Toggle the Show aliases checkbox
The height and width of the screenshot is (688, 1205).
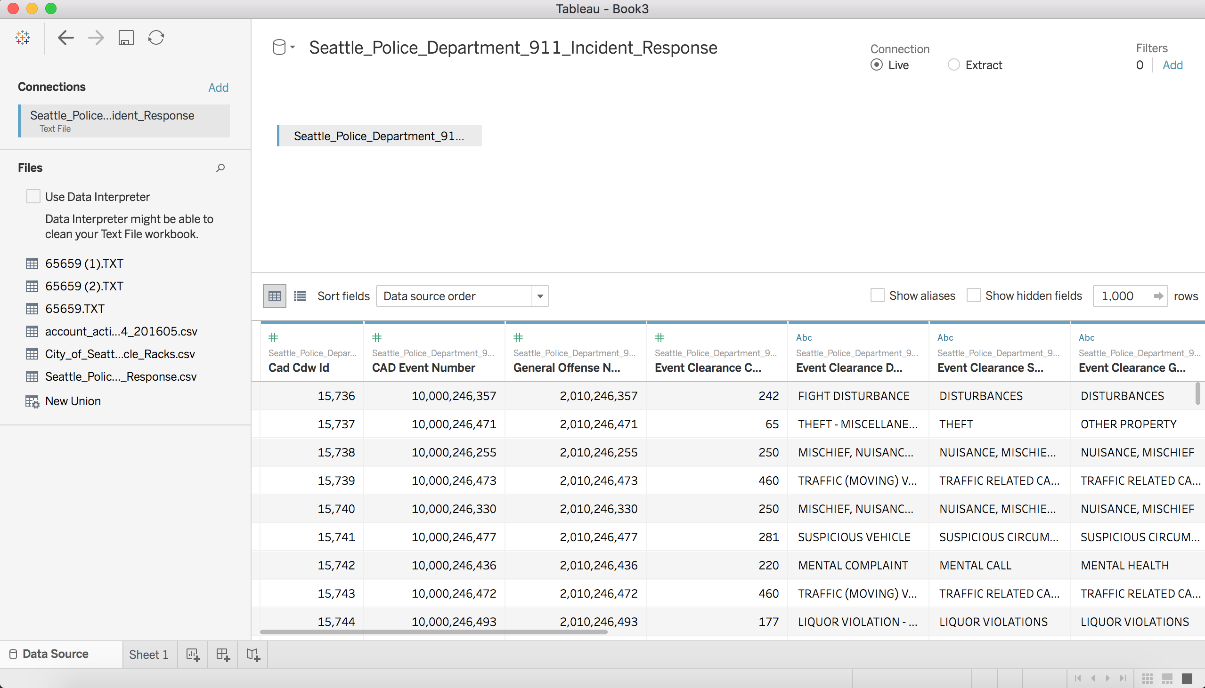tap(877, 296)
